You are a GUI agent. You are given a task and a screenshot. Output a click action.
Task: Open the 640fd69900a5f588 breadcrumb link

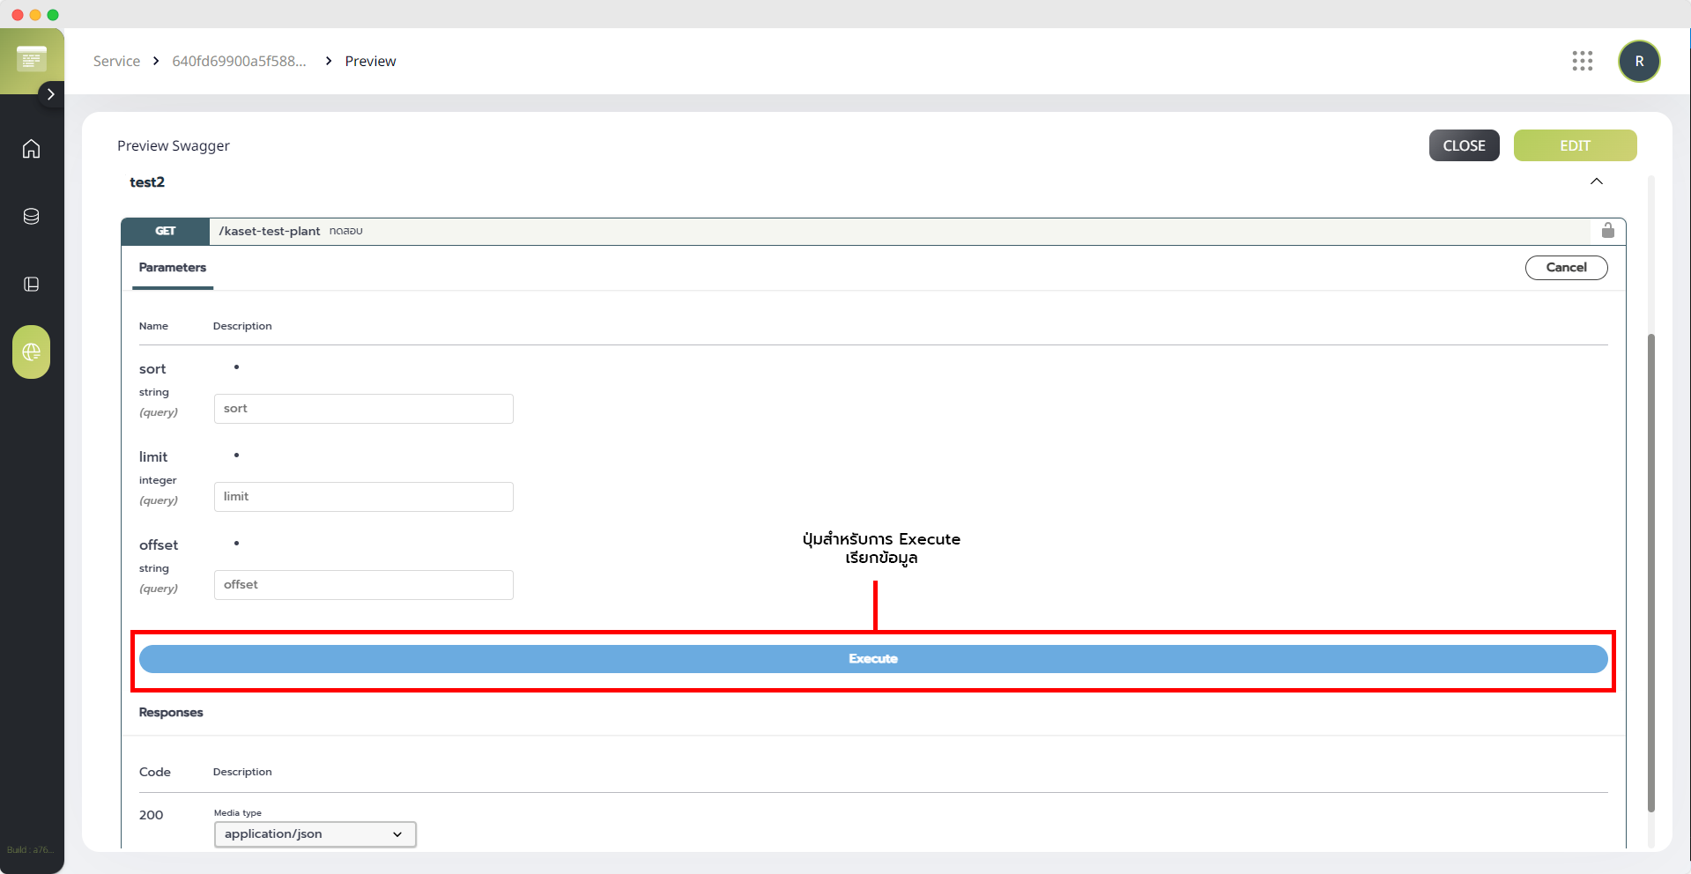tap(239, 61)
